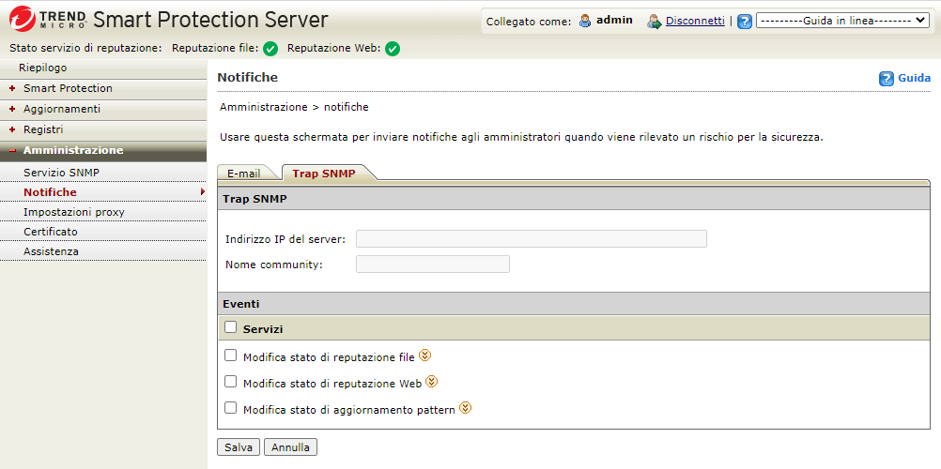Click the Guida help icon beside Notifiche title
Image resolution: width=941 pixels, height=469 pixels.
[x=886, y=79]
